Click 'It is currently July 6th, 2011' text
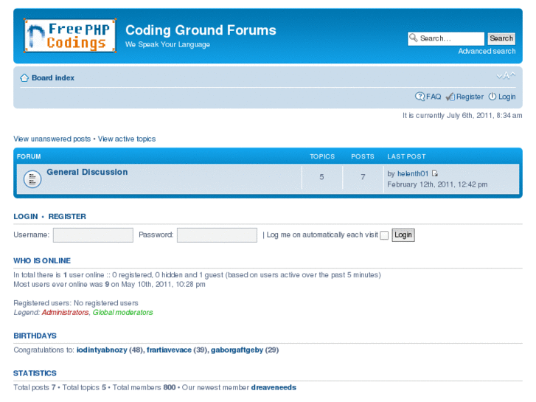The width and height of the screenshot is (536, 402). tap(462, 116)
